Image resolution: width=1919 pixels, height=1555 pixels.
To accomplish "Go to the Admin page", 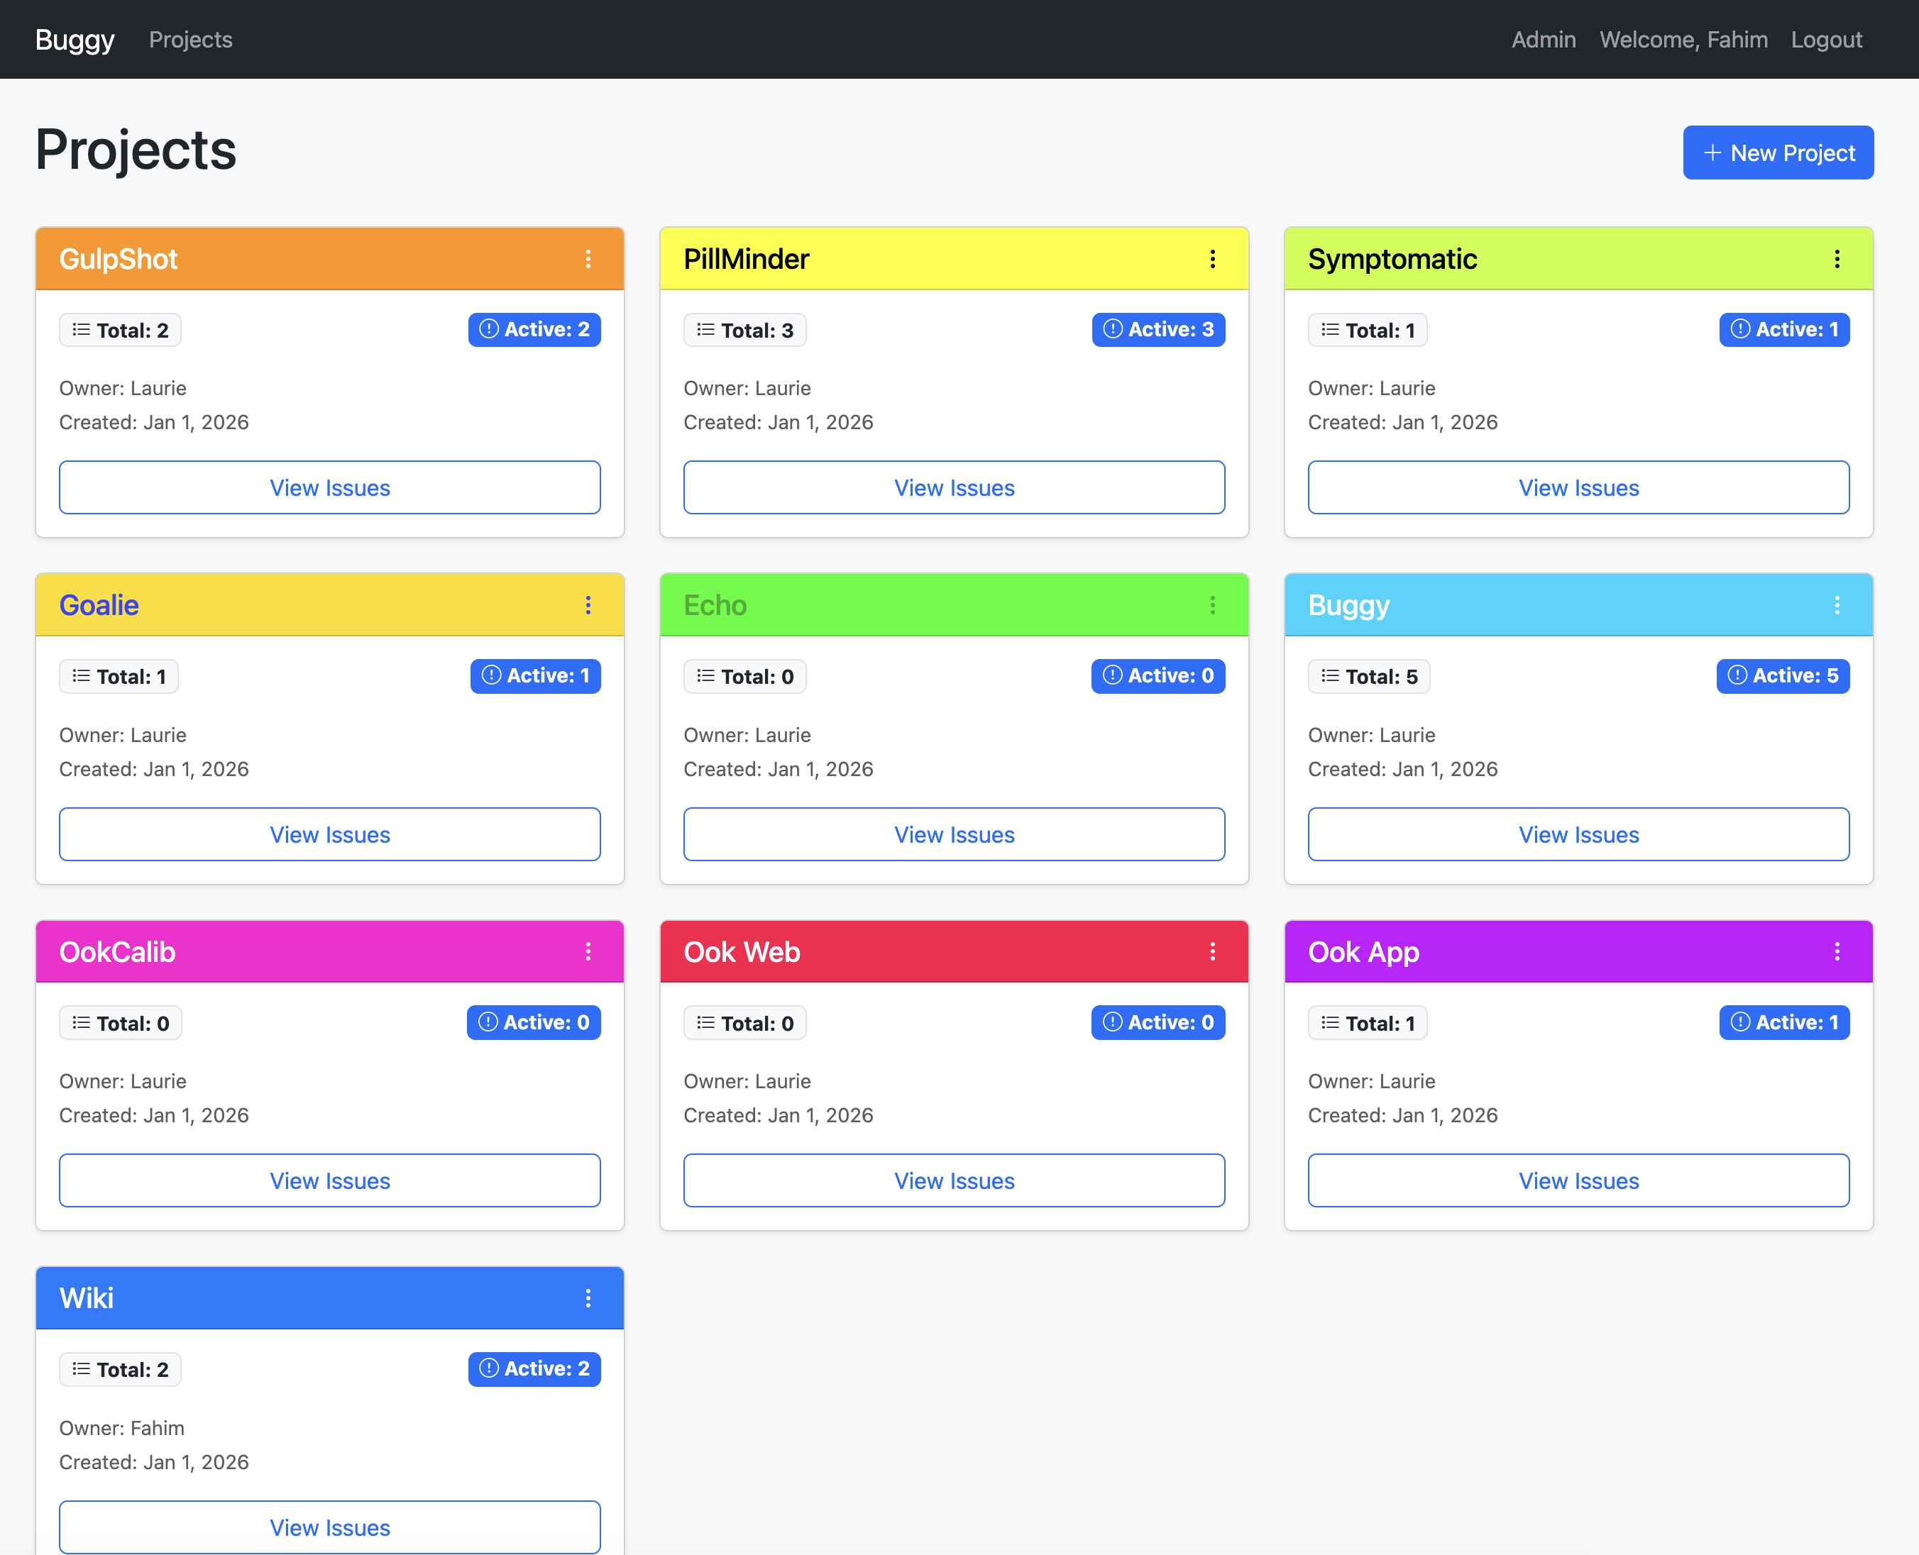I will [1543, 40].
